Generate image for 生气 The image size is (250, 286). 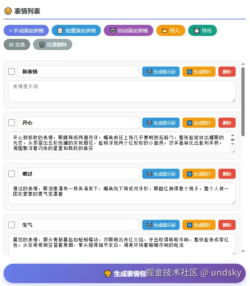(x=199, y=225)
